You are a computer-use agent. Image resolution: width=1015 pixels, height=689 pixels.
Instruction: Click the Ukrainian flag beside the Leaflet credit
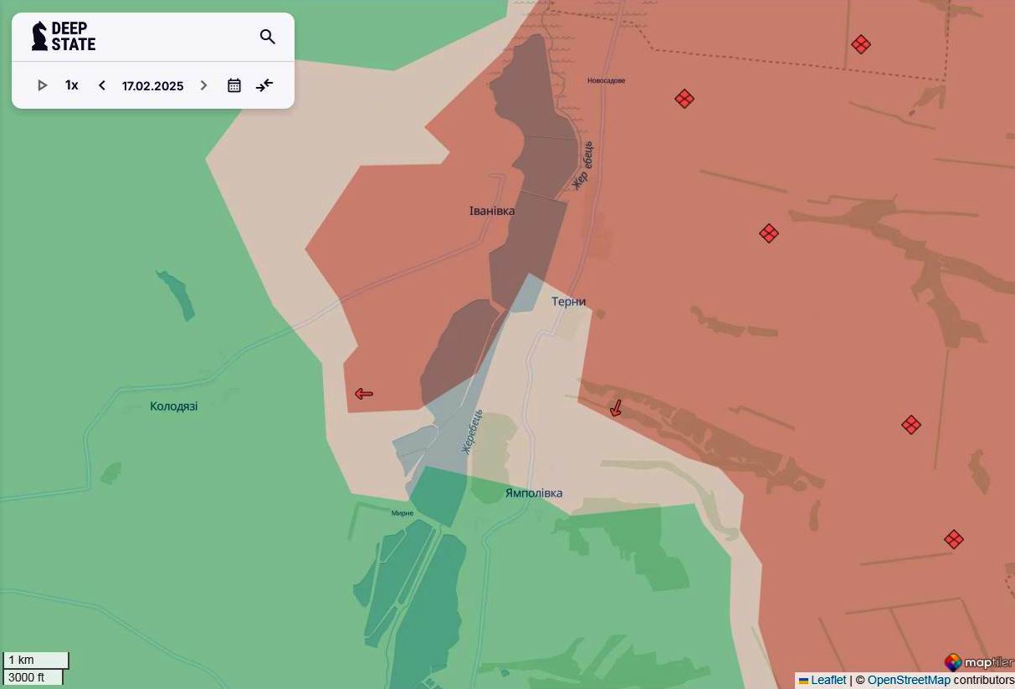coord(805,680)
